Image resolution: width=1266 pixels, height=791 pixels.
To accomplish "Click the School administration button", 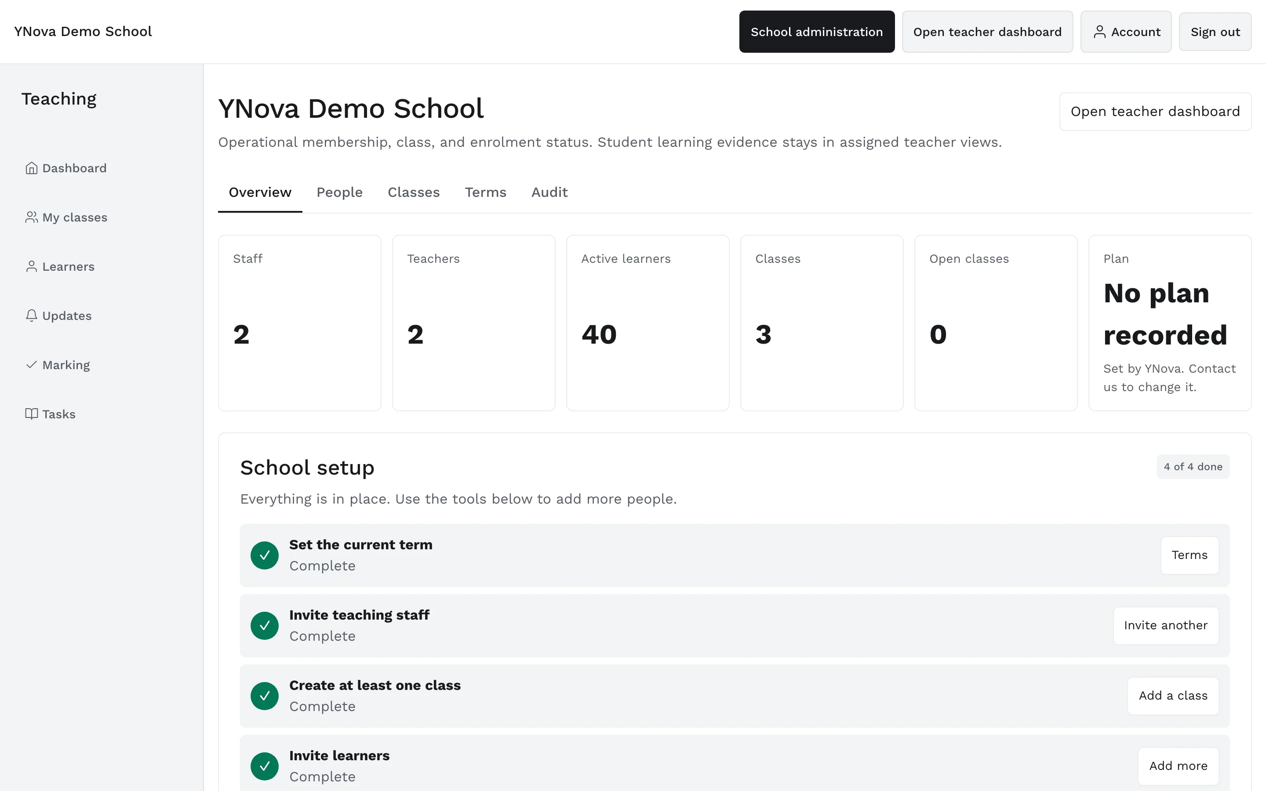I will 817,32.
